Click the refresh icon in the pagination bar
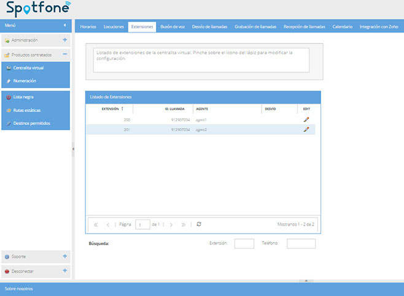The height and width of the screenshot is (296, 404). click(x=199, y=224)
